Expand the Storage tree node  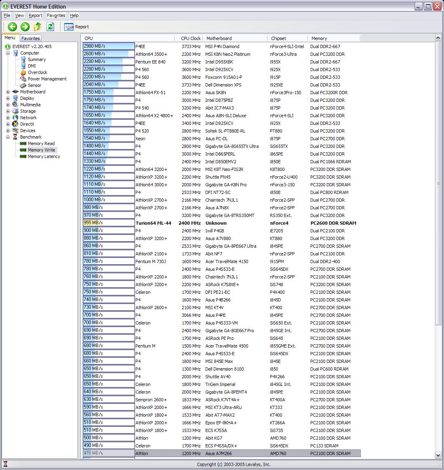[8, 111]
